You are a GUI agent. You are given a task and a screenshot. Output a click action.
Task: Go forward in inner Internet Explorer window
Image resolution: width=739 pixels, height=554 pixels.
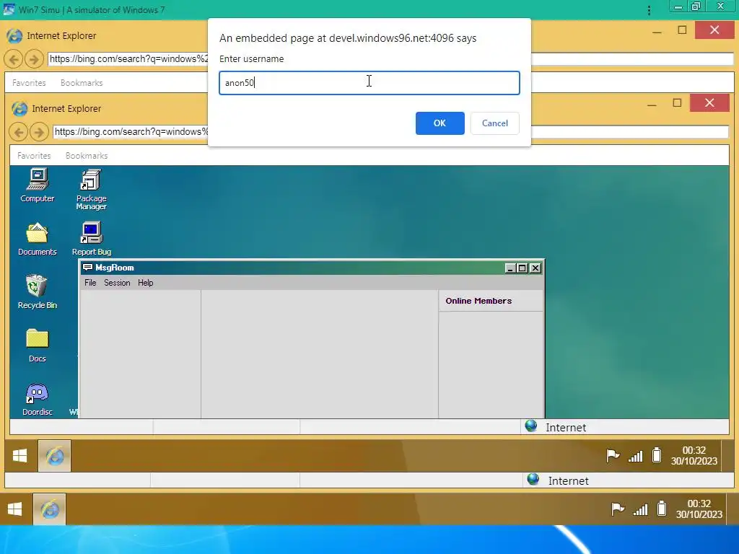point(39,132)
